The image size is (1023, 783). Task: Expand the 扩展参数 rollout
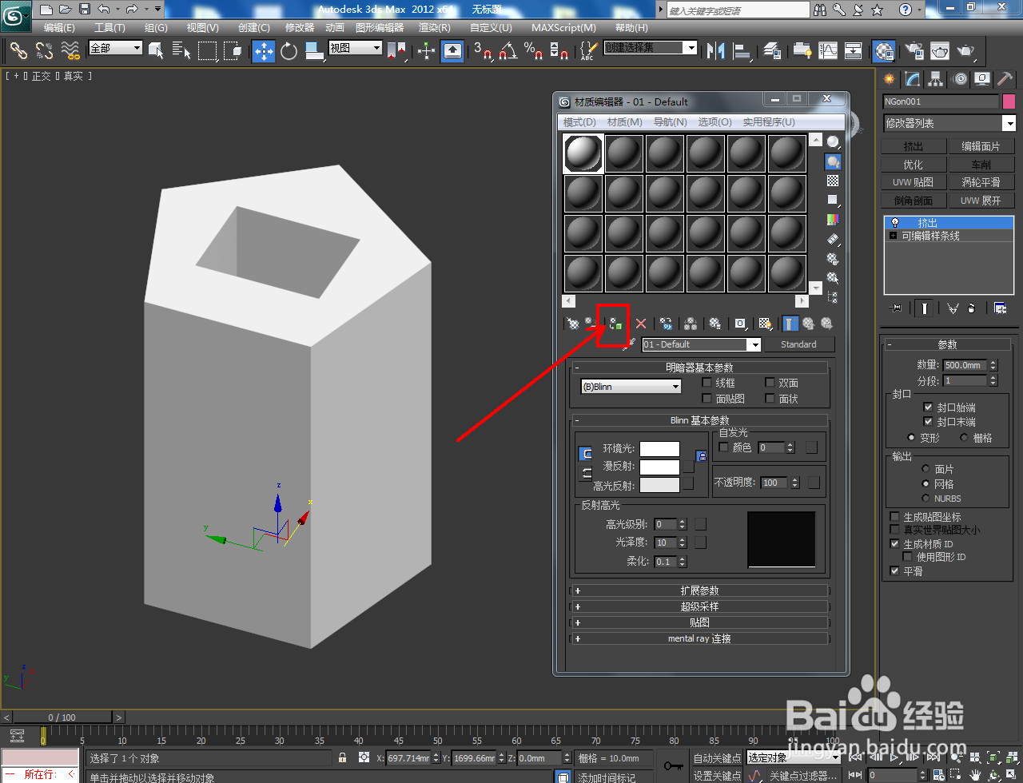click(699, 590)
